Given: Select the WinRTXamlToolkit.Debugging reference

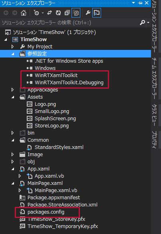Looking at the screenshot, I should coord(69,83).
